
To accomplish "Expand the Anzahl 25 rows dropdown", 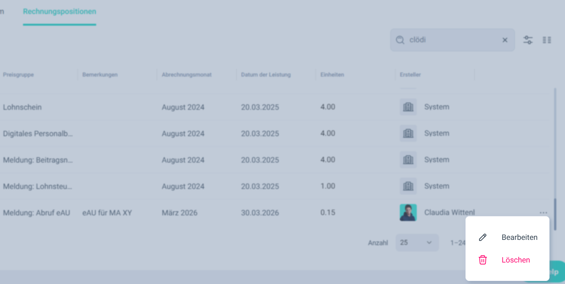I will click(417, 243).
